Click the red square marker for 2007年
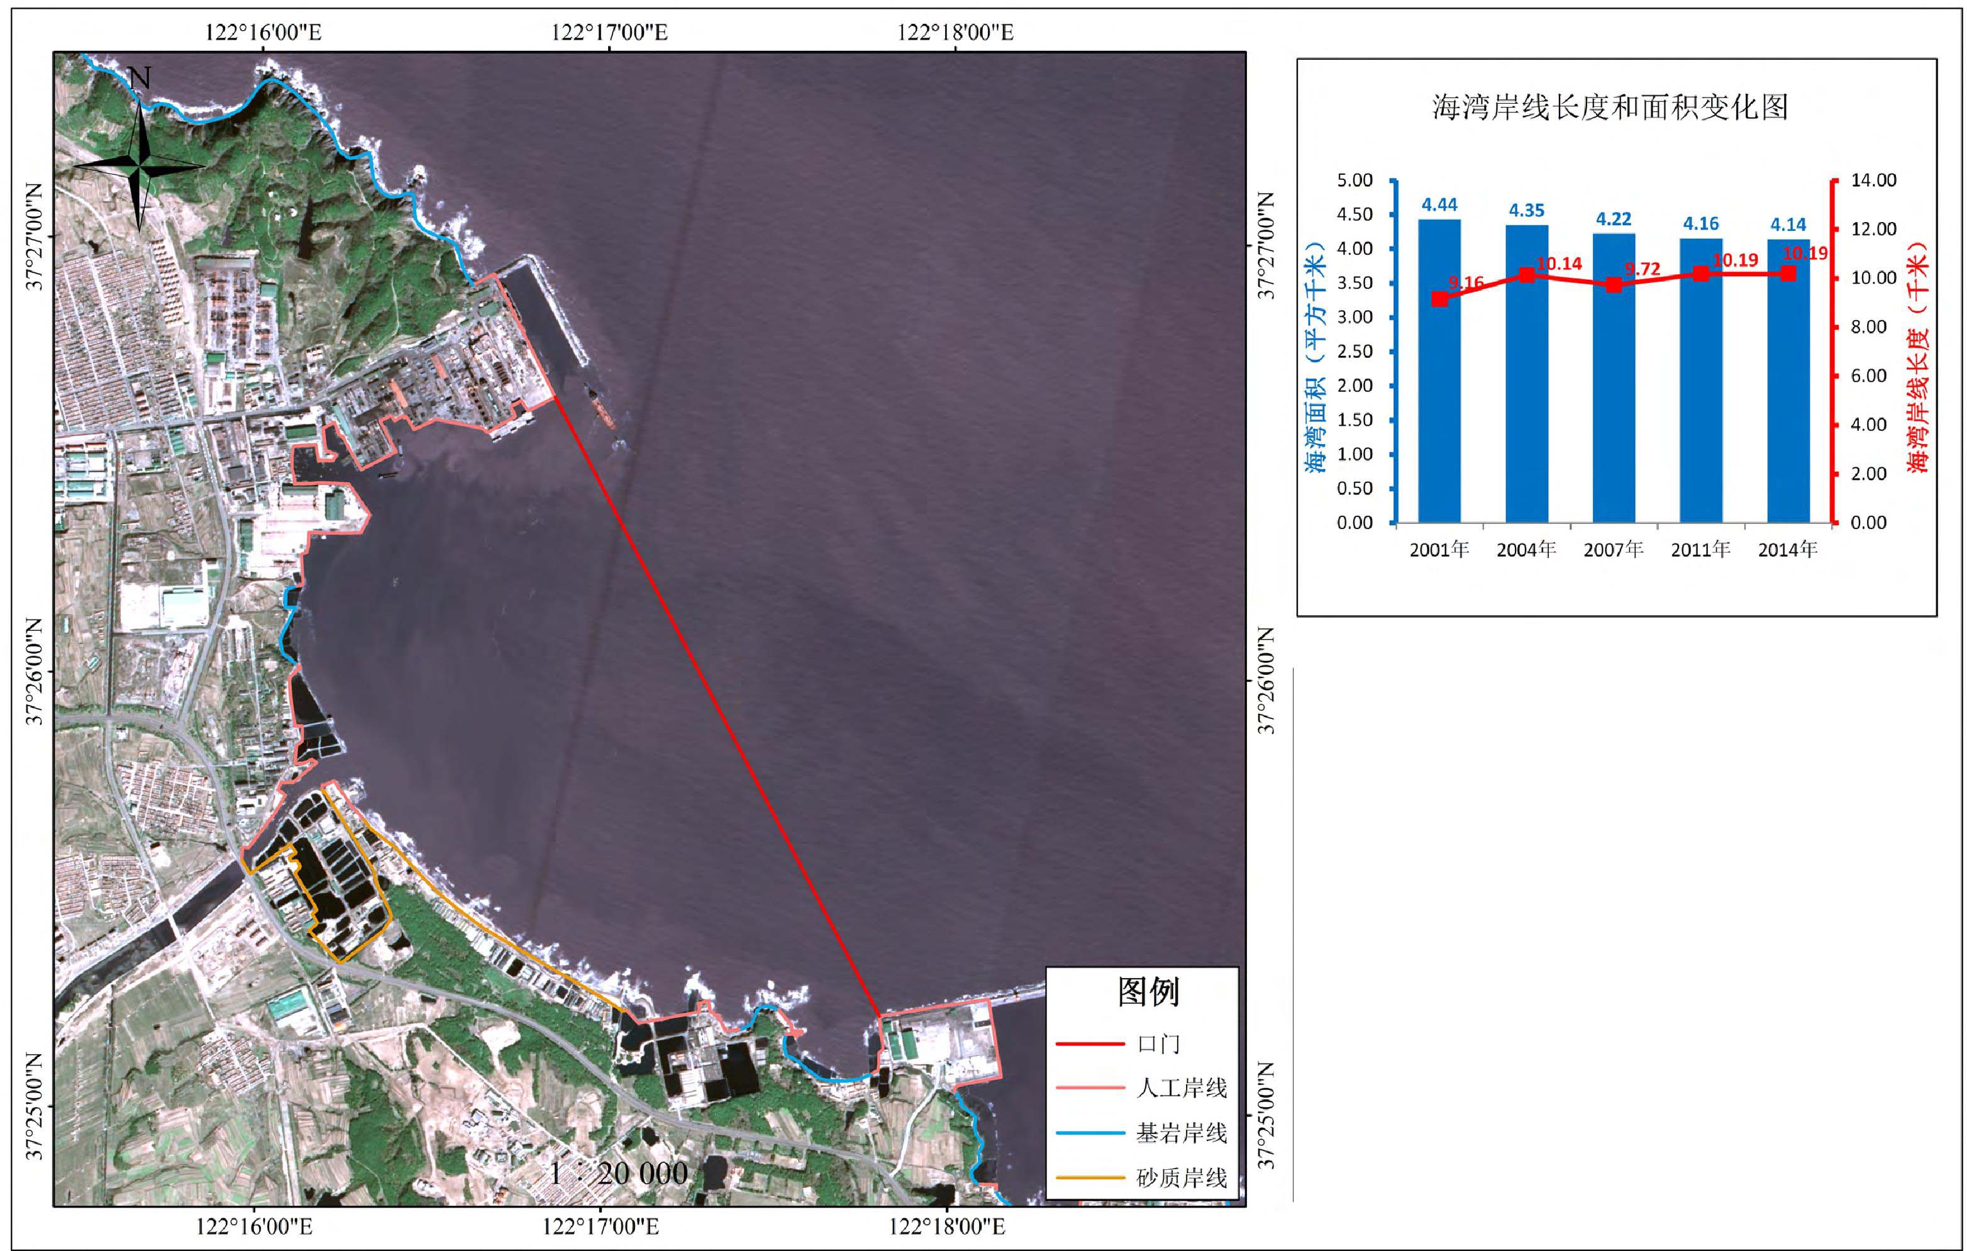The width and height of the screenshot is (1967, 1251). point(1614,285)
